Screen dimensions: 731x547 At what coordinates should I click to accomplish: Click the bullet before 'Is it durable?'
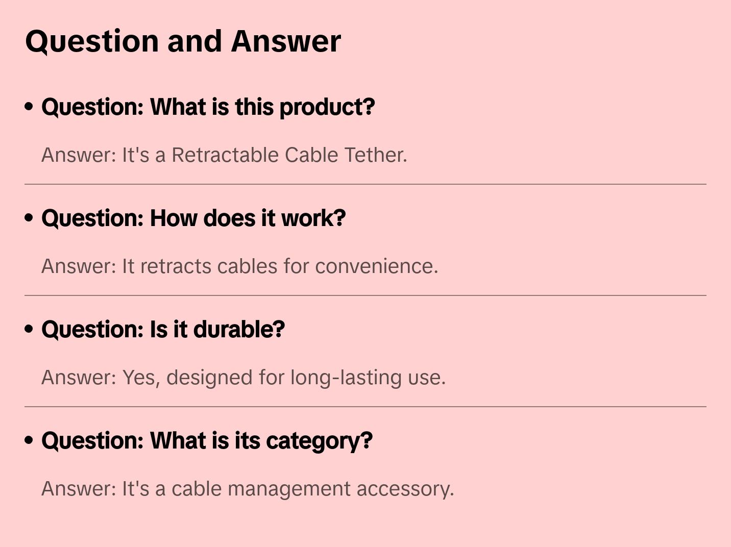click(29, 329)
